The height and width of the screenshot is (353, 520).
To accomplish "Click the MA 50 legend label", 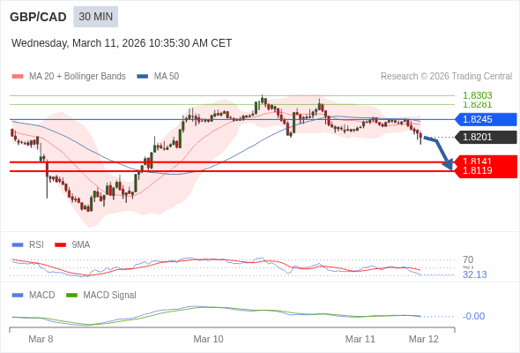I will 167,77.
